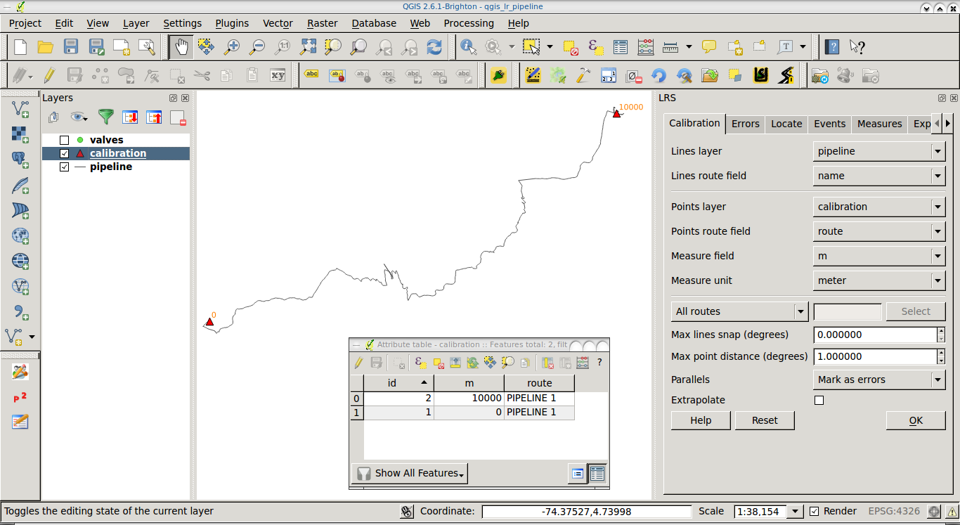Click the Reset button in LRS panel
Viewport: 960px width, 525px height.
point(765,420)
